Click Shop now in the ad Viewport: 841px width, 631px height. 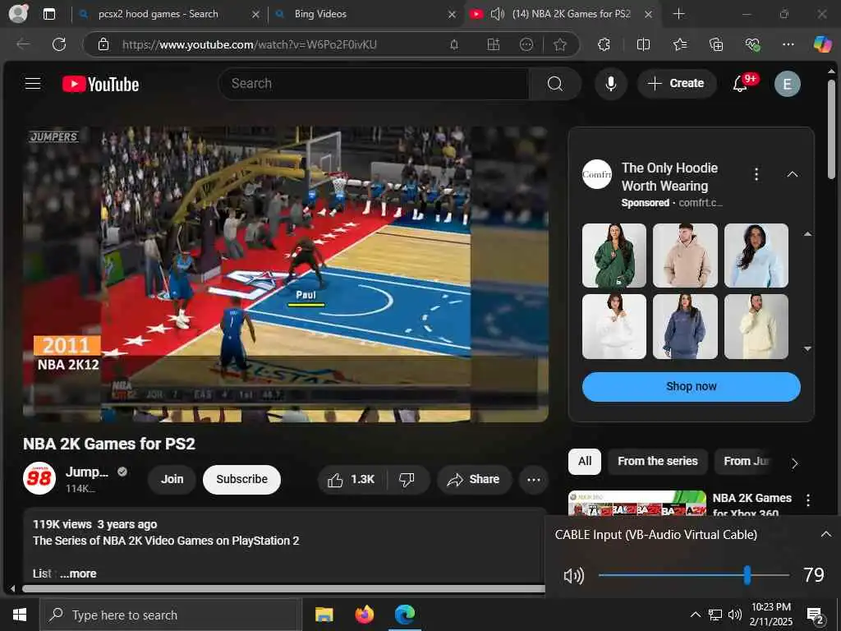691,387
